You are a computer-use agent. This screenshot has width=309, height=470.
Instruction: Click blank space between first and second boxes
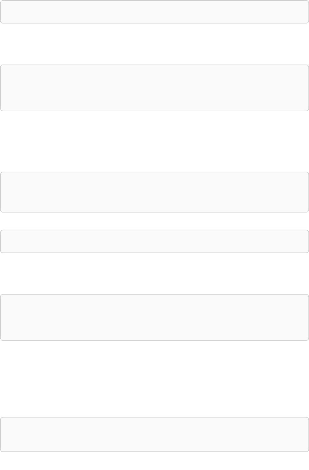point(154,44)
